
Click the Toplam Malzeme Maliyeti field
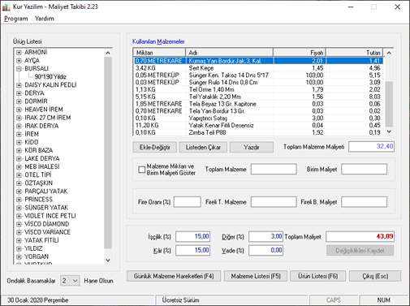pyautogui.click(x=371, y=147)
